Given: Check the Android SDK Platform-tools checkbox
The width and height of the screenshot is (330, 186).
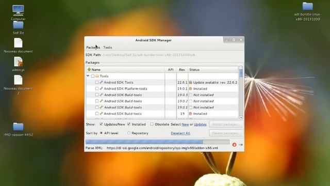Looking at the screenshot, I should [x=97, y=88].
